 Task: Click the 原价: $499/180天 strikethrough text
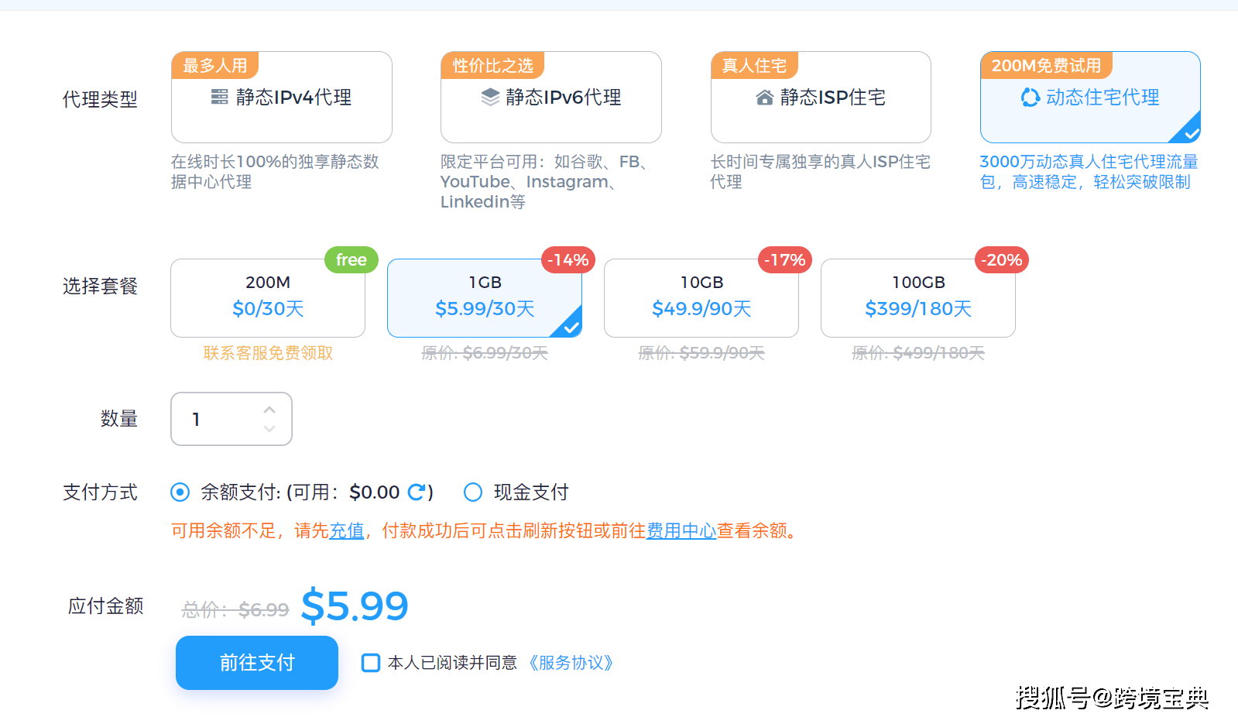(x=918, y=353)
